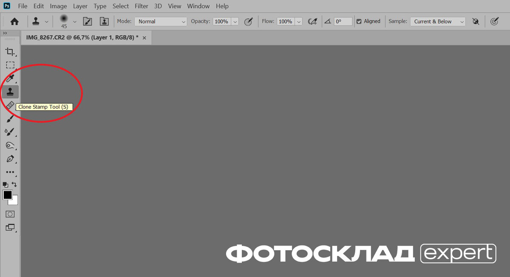Click the brush size 45 preview
510x277 pixels.
[x=64, y=21]
